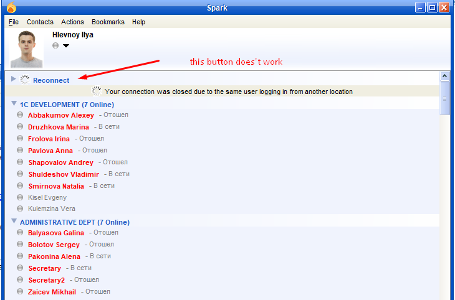Select contact Druzhkova Marina
455x300 pixels.
pos(59,127)
